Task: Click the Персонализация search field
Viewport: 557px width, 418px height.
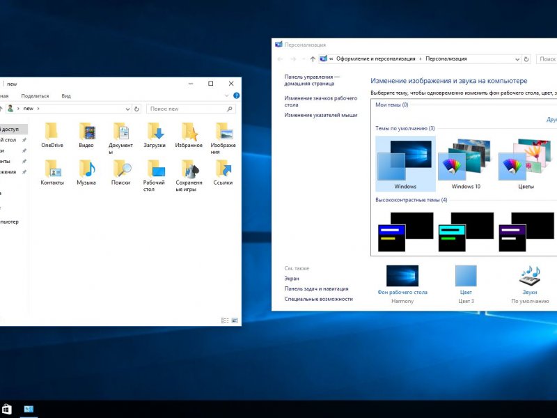Action: (547, 59)
